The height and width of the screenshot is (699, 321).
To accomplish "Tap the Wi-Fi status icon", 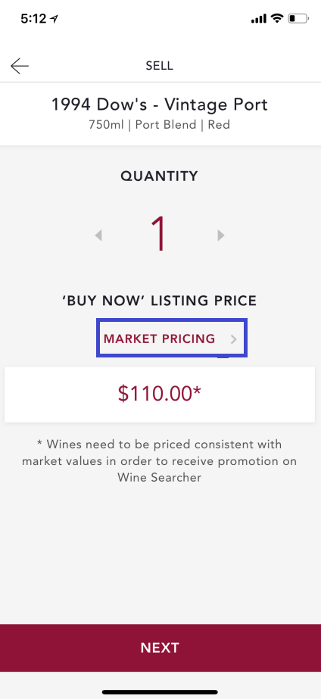I will click(277, 18).
